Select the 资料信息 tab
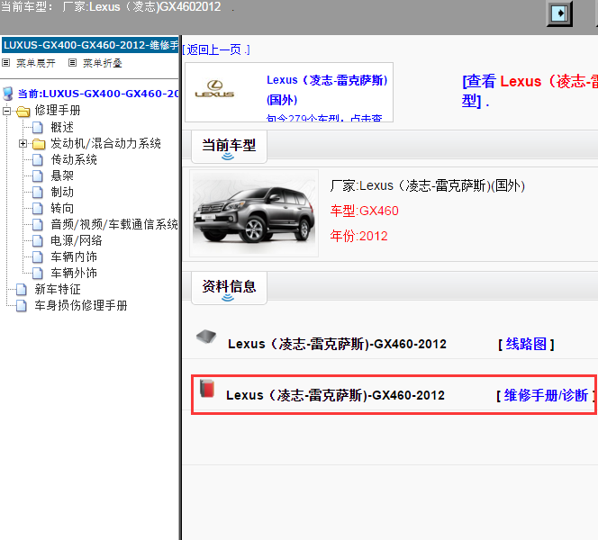Viewport: 598px width, 540px height. (x=229, y=287)
